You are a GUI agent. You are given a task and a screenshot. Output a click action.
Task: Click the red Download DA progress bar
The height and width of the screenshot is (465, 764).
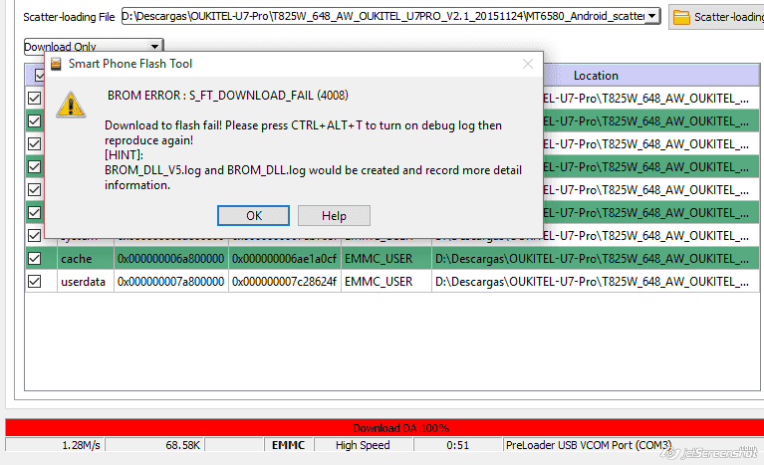coord(384,427)
